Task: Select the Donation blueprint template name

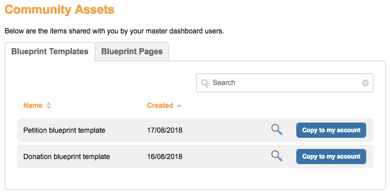Action: 67,157
